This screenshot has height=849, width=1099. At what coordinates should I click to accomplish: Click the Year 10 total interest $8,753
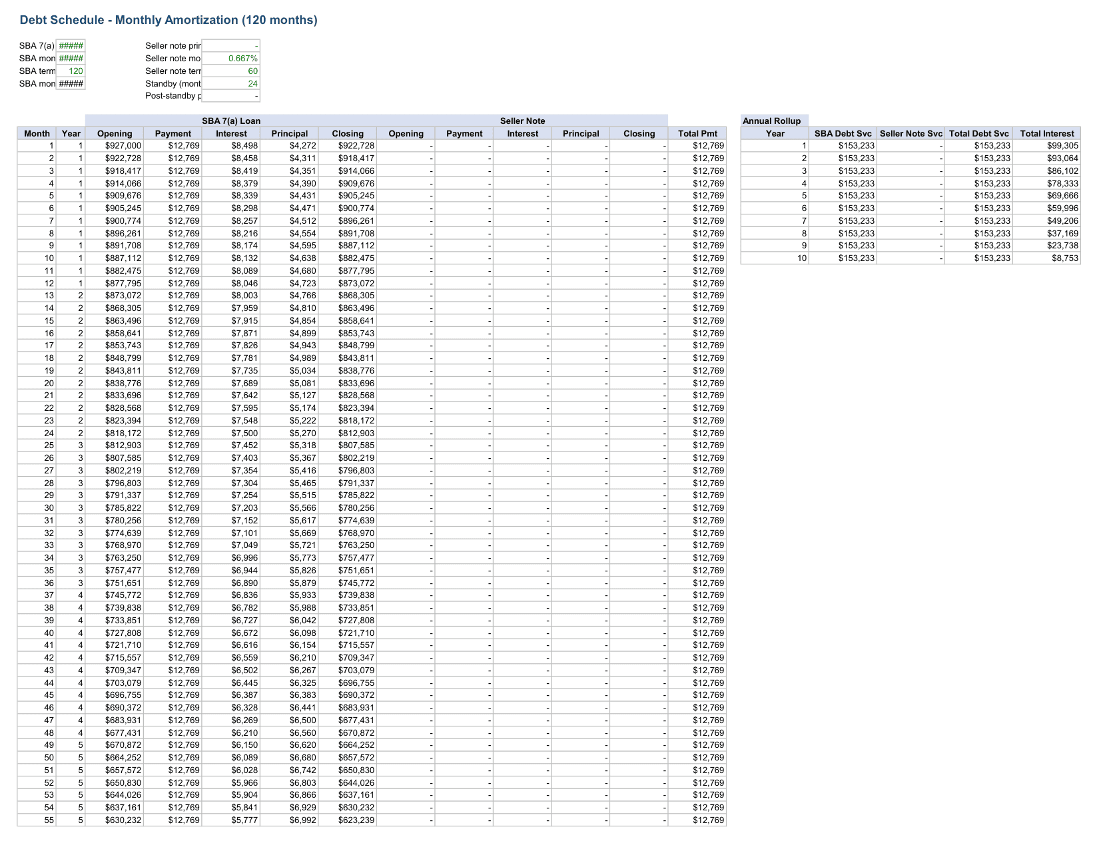pos(1046,258)
